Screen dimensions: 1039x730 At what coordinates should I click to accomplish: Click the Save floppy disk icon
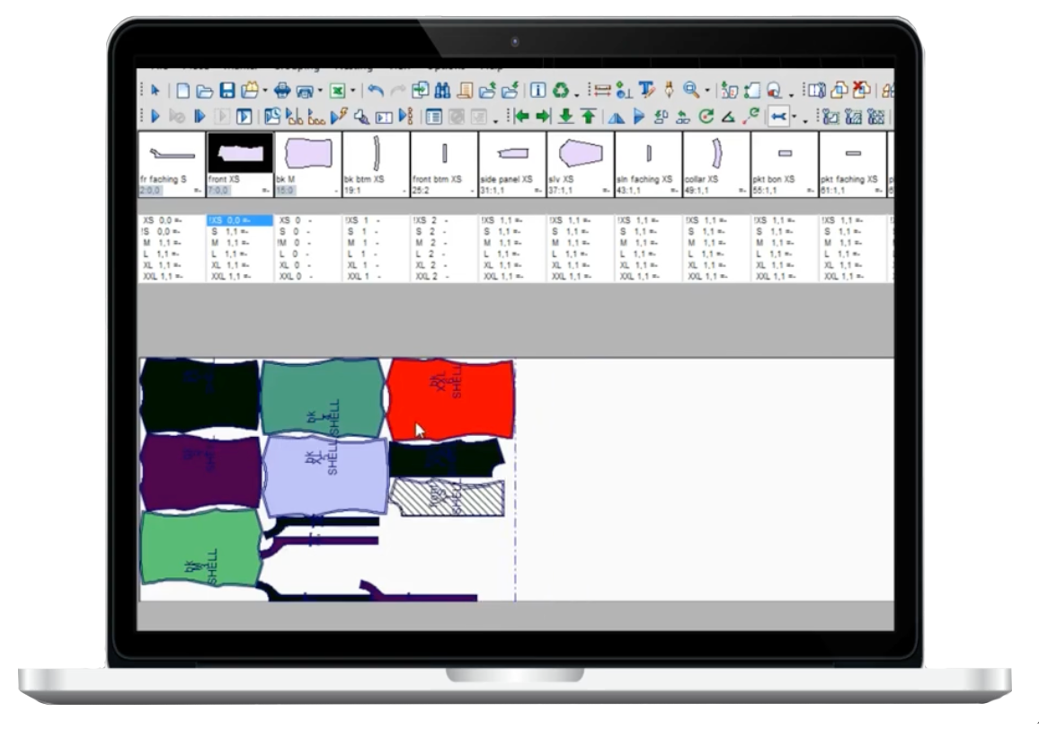coord(228,92)
